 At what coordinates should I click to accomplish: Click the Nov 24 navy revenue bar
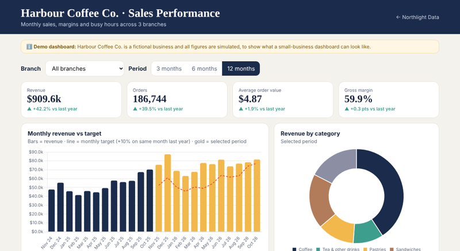(x=51, y=211)
